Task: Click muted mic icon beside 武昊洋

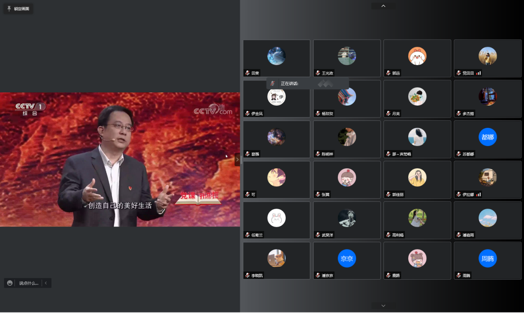Action: pos(318,235)
